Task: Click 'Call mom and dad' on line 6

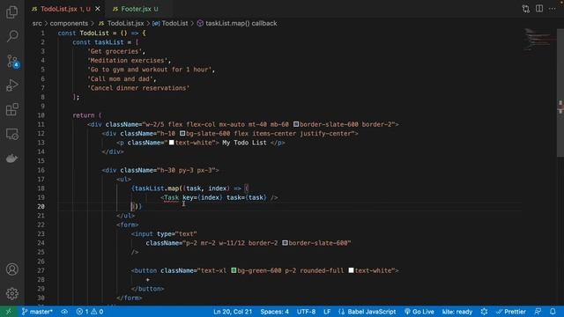Action: click(121, 78)
